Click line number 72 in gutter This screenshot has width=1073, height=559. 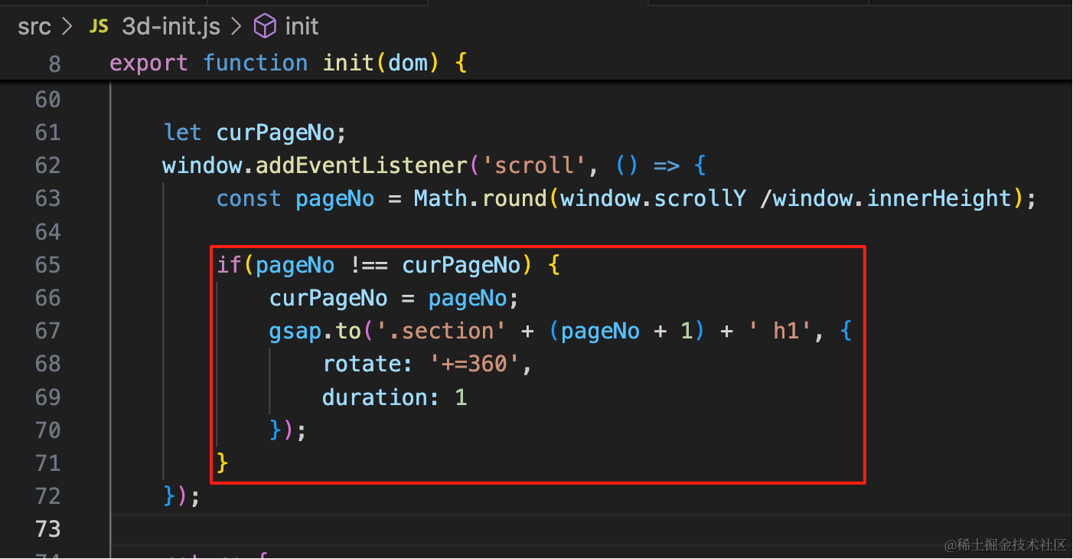[x=48, y=496]
